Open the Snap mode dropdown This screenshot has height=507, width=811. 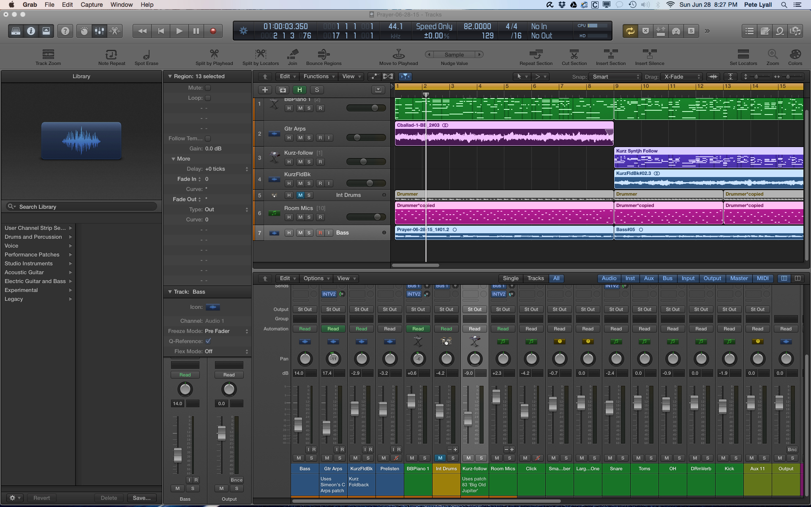[x=615, y=76]
